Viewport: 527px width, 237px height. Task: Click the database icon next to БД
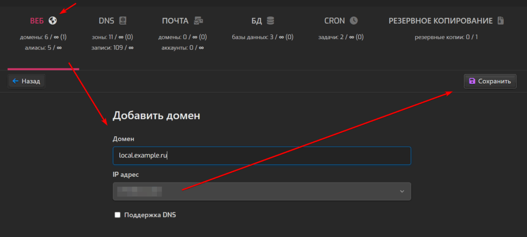(x=271, y=21)
